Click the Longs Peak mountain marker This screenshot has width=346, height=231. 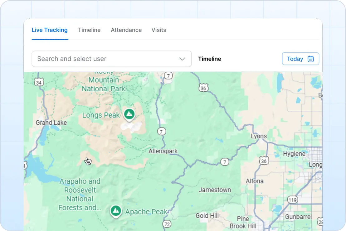click(x=129, y=114)
